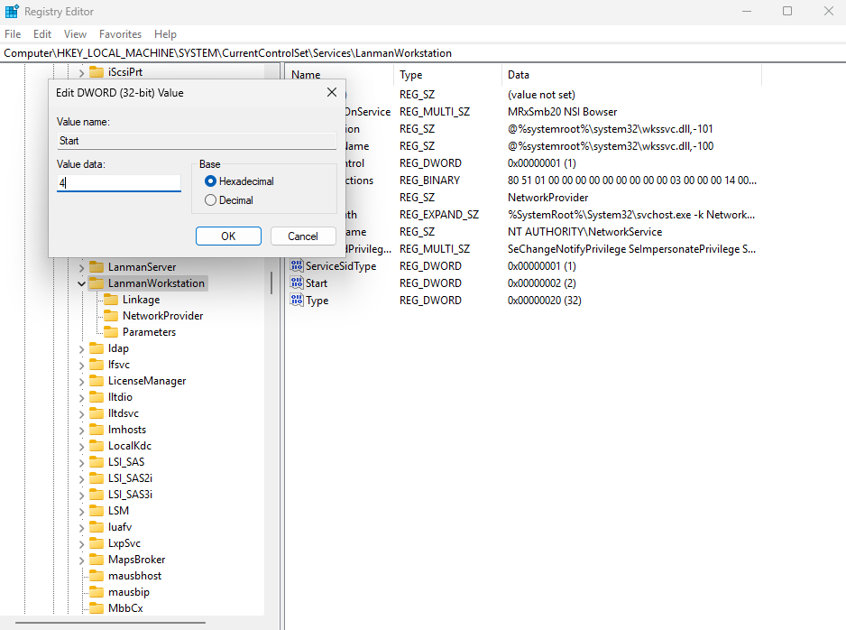Click the mausbhost folder icon

coord(97,576)
